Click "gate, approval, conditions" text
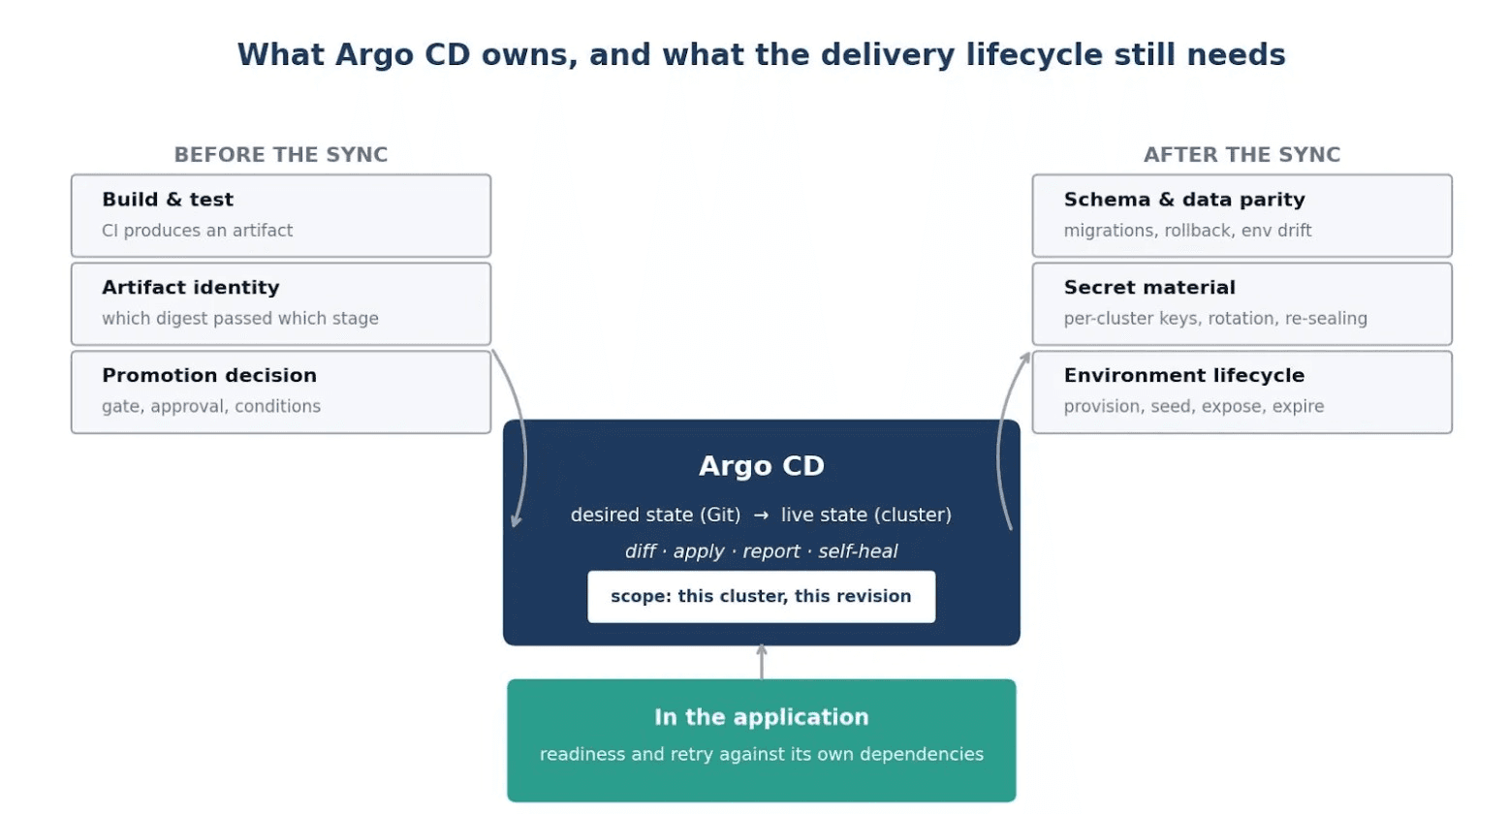 (211, 407)
